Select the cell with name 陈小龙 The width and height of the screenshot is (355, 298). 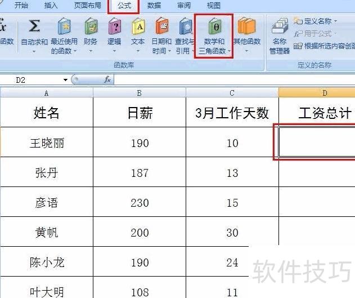coord(46,262)
